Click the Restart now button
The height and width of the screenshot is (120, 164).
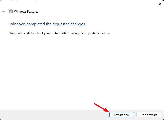pos(122,115)
